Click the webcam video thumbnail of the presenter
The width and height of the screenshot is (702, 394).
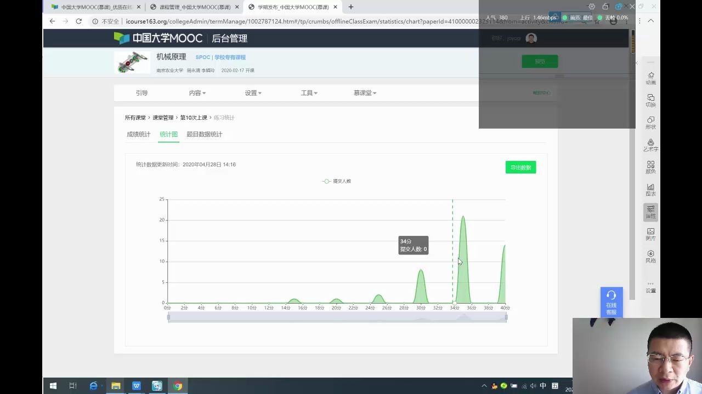click(x=637, y=356)
